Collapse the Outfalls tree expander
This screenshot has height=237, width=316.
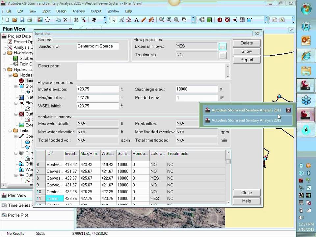16,114
